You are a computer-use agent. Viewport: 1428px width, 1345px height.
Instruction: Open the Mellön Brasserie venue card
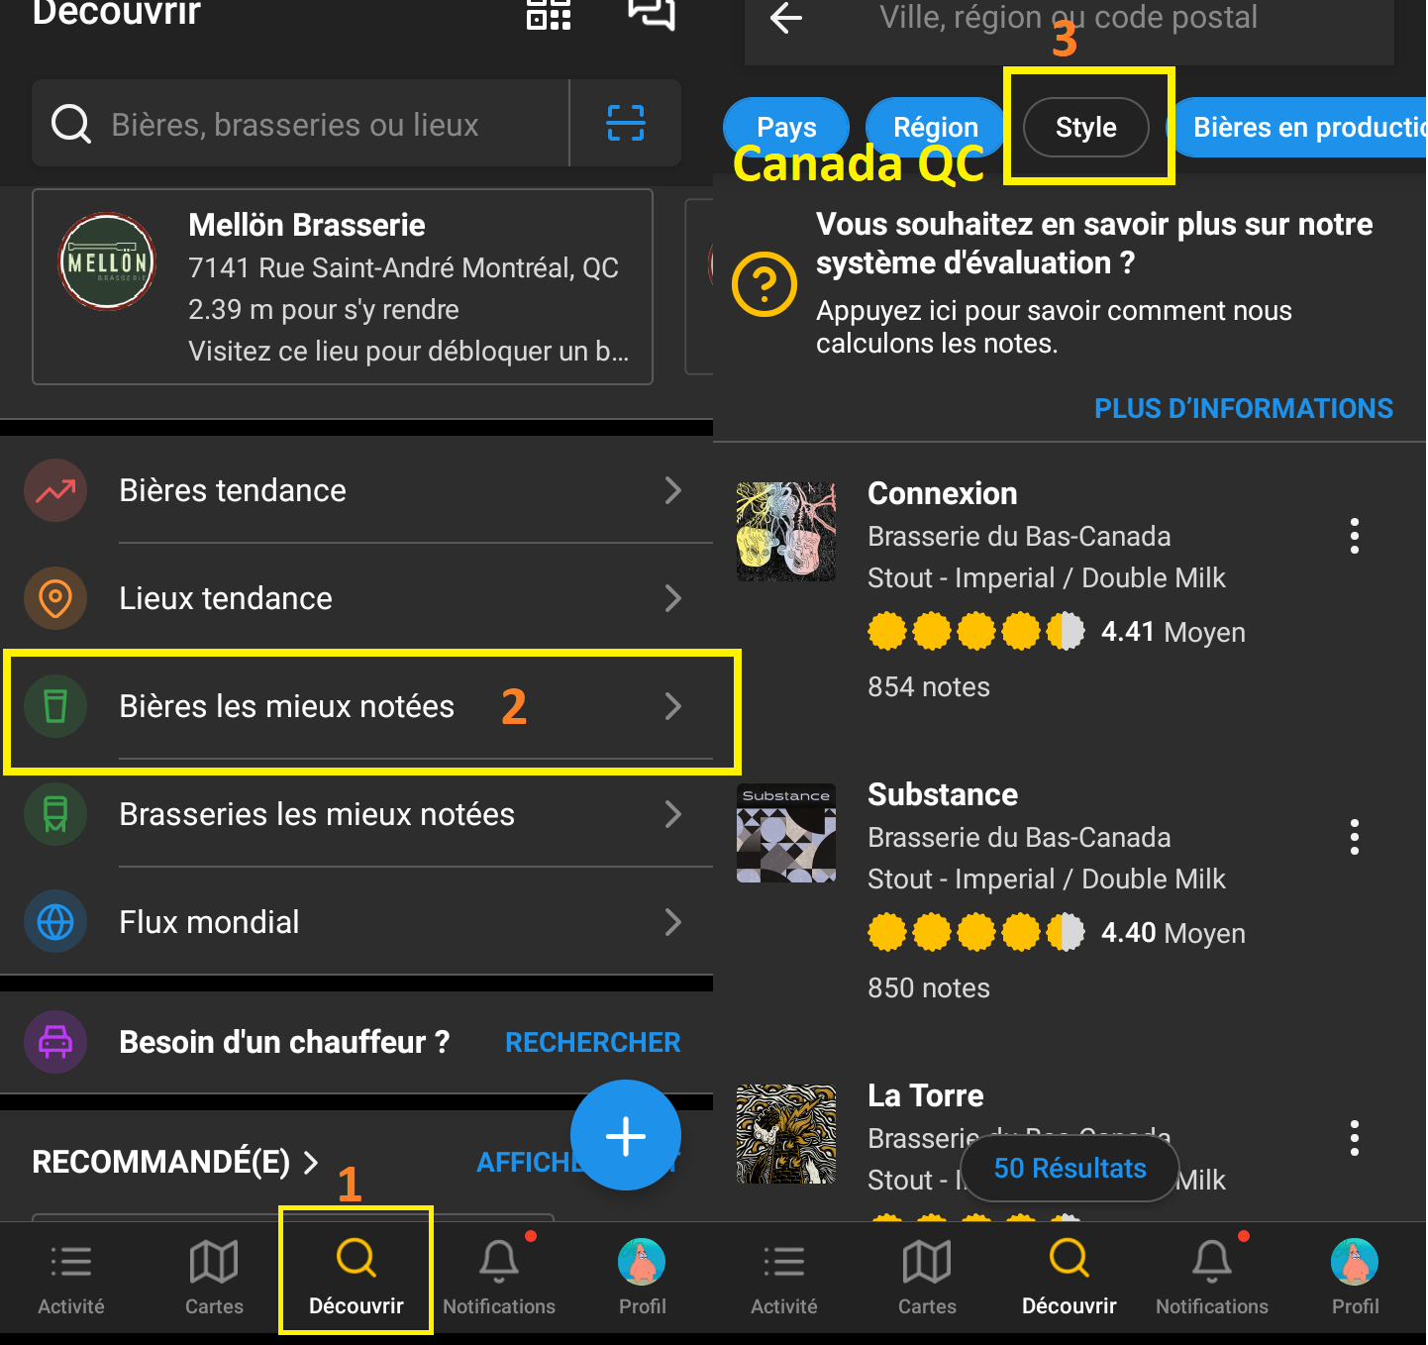[x=343, y=287]
